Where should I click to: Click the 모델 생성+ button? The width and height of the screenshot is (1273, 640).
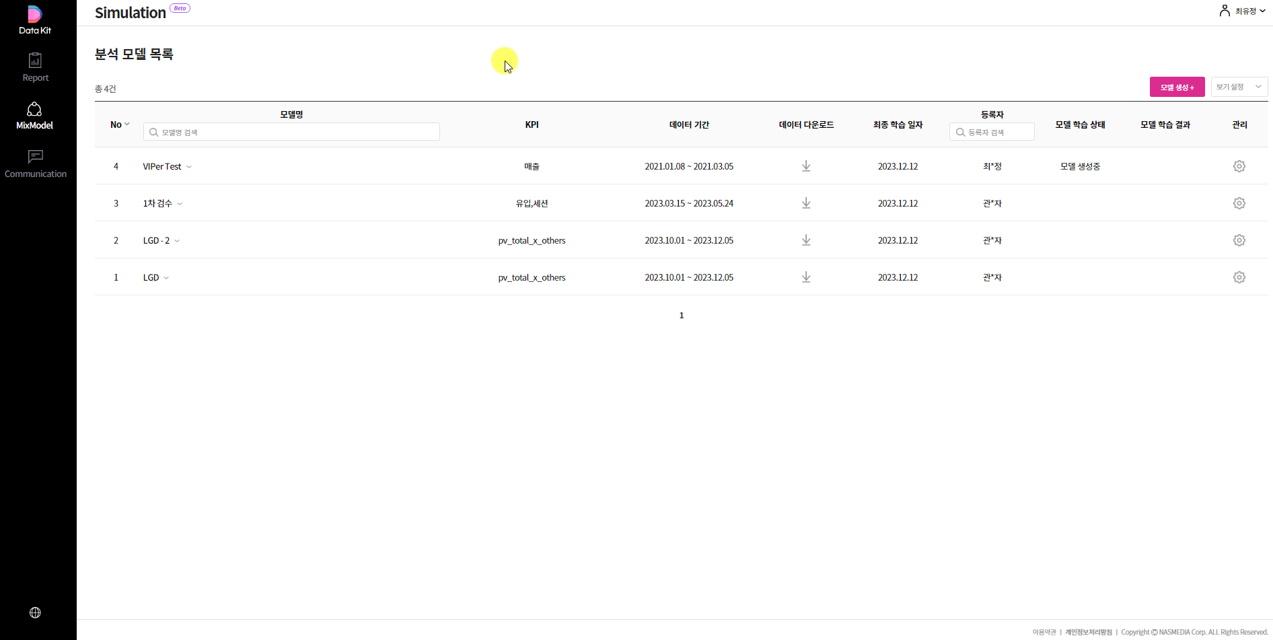click(1177, 87)
